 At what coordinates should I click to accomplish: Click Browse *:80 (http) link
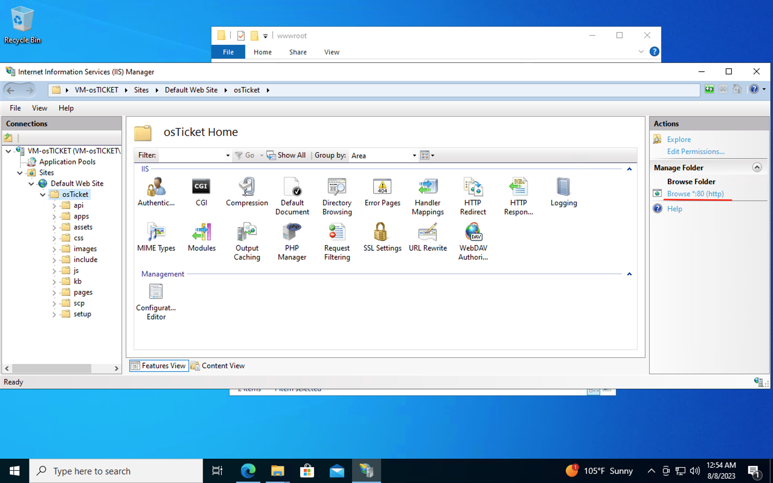tap(695, 194)
